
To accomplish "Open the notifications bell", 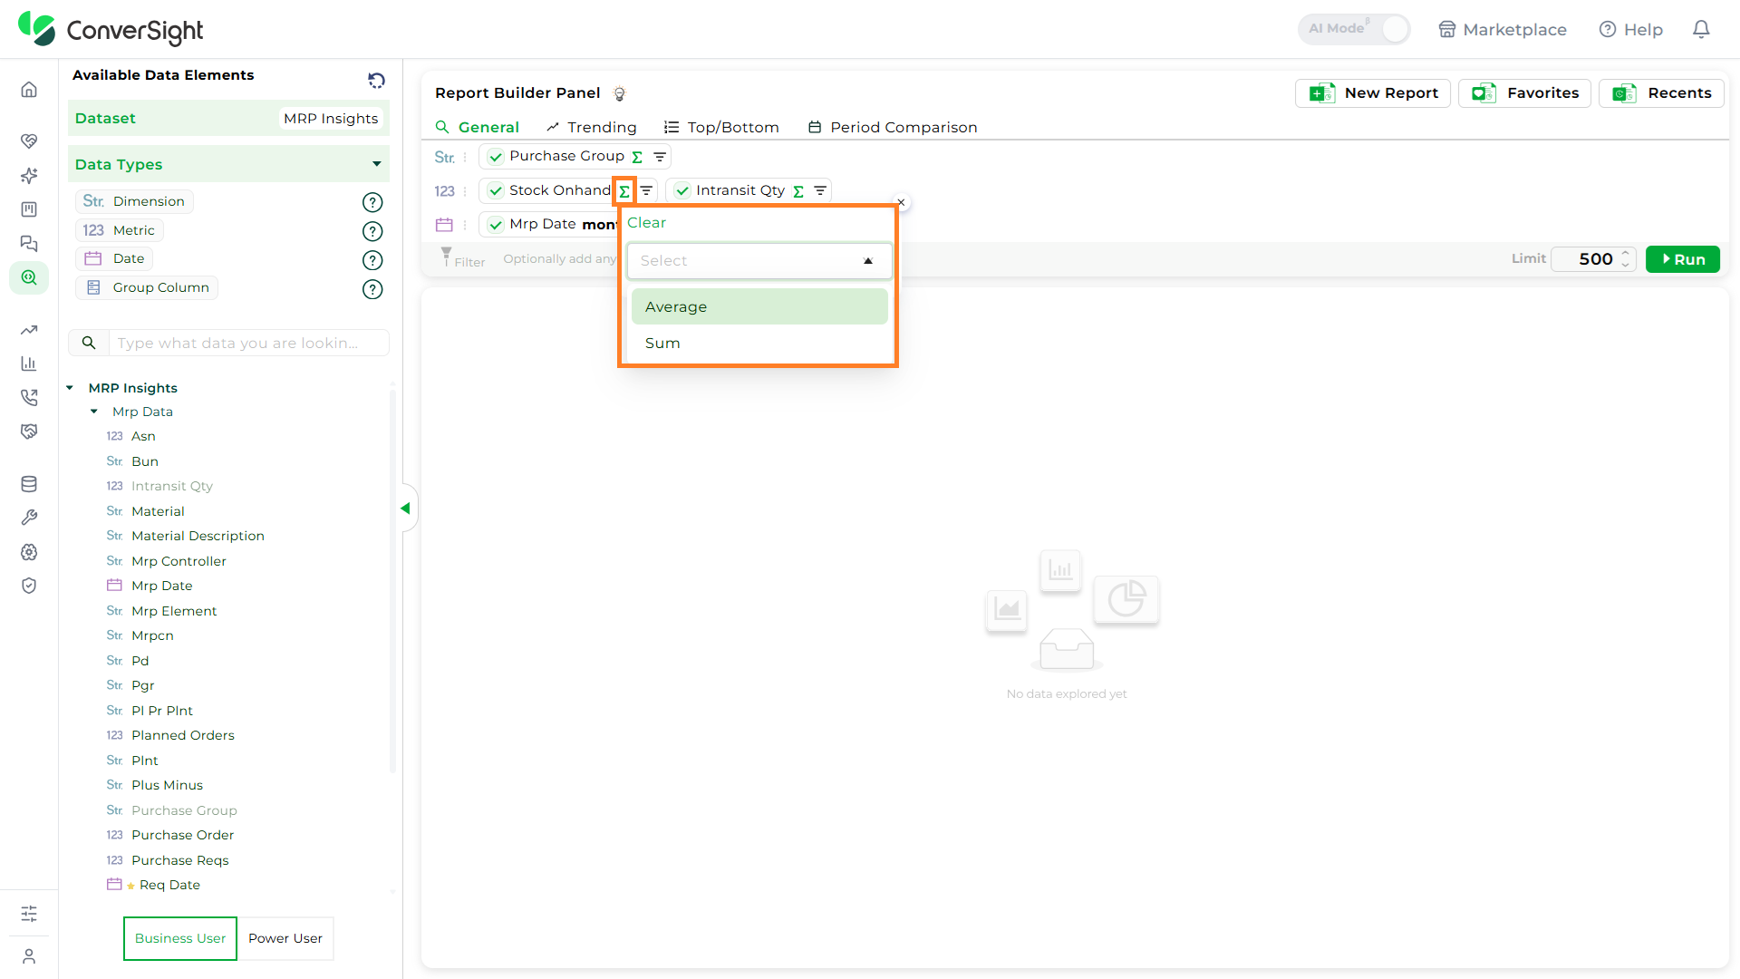I will [1701, 29].
